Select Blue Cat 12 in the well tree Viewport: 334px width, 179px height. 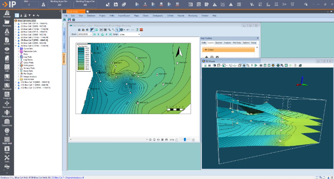[x=36, y=88]
